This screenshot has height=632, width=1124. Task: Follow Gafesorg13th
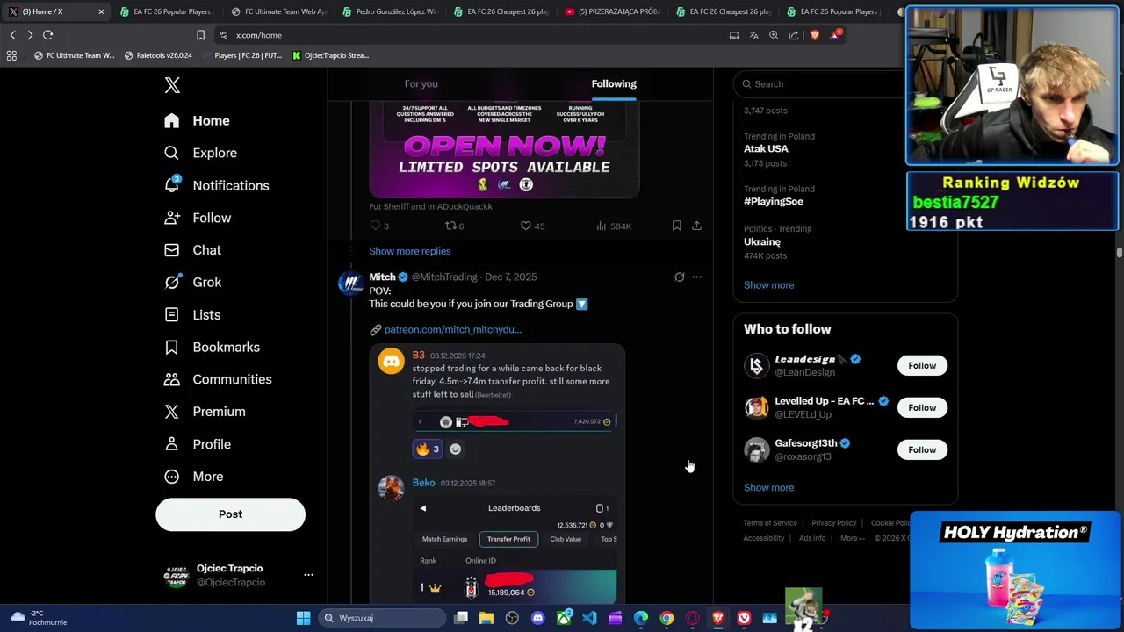pyautogui.click(x=922, y=450)
